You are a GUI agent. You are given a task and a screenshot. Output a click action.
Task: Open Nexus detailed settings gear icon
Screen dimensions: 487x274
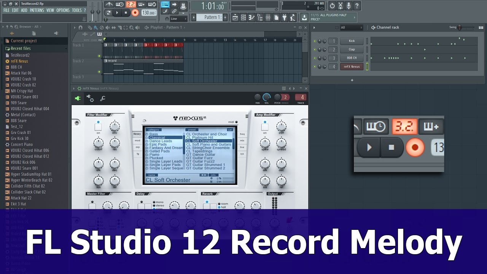point(90,99)
